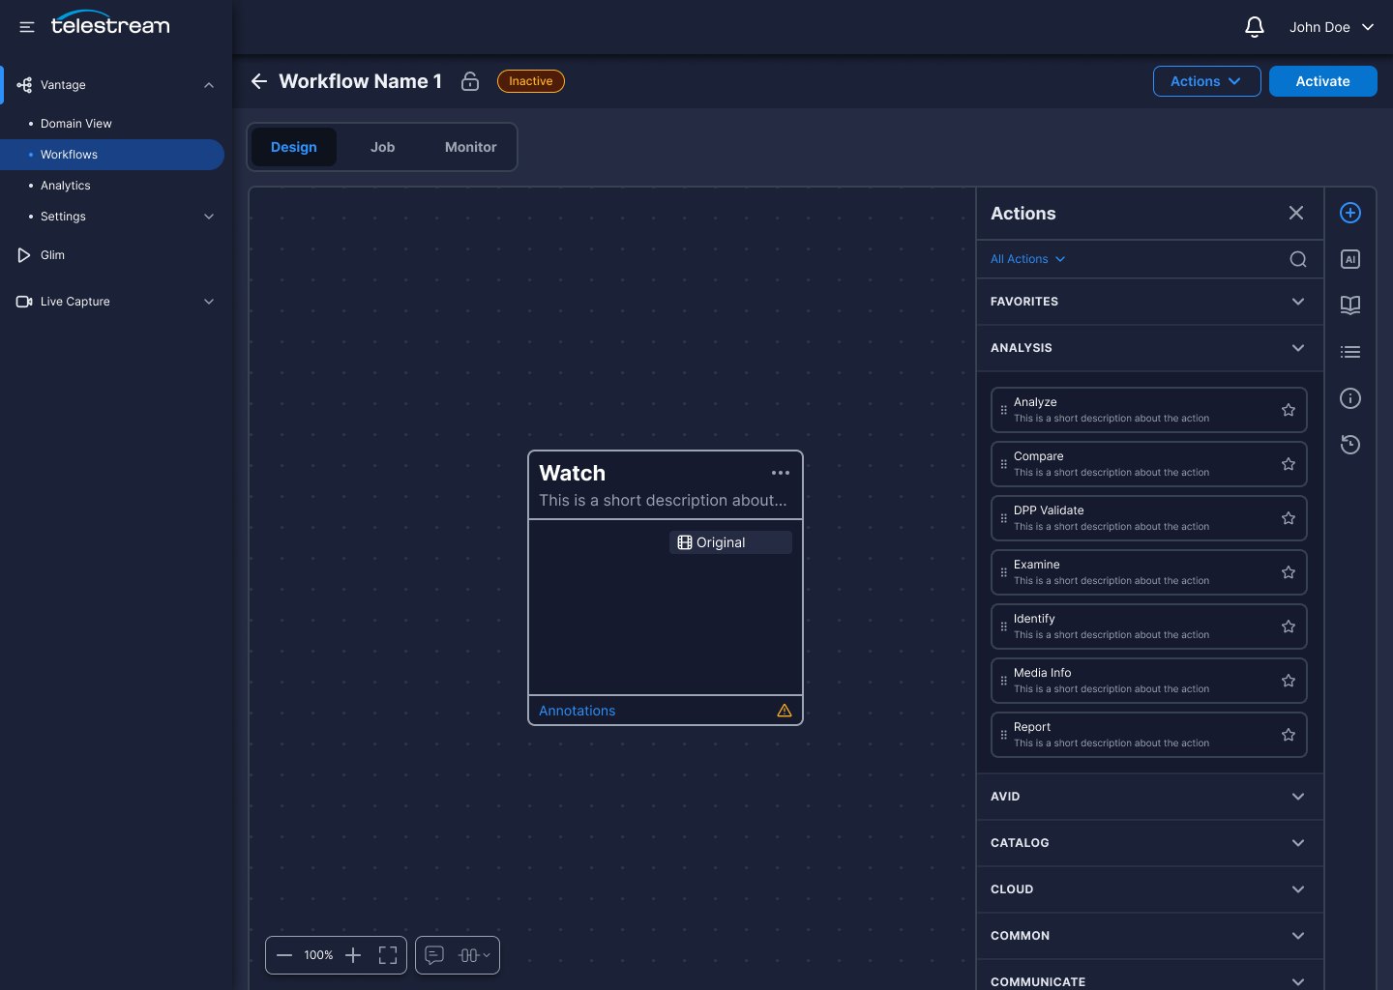Expand the CATALOG section
The height and width of the screenshot is (990, 1393).
pyautogui.click(x=1149, y=843)
